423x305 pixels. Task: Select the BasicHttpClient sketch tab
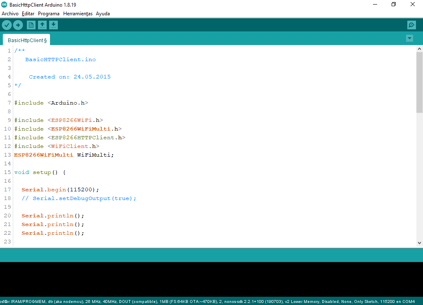[26, 40]
